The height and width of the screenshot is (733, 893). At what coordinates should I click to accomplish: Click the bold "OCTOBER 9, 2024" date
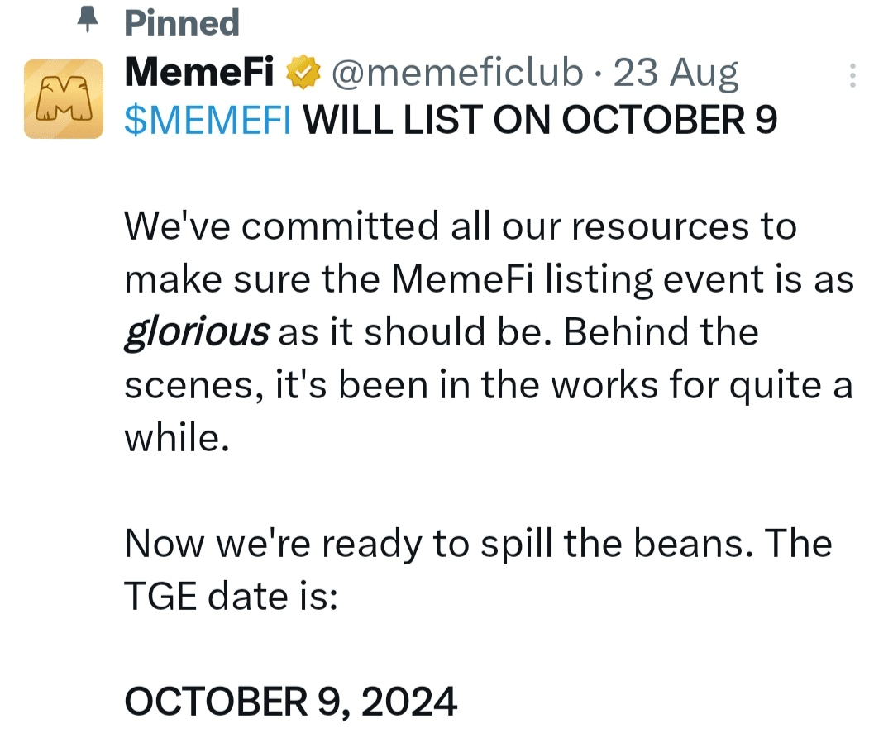pyautogui.click(x=290, y=702)
